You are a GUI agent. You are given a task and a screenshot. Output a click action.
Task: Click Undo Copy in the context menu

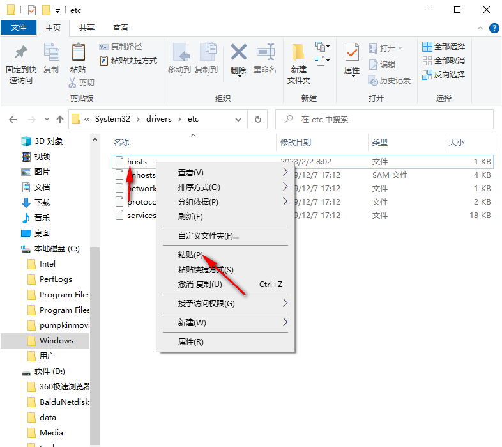(225, 285)
